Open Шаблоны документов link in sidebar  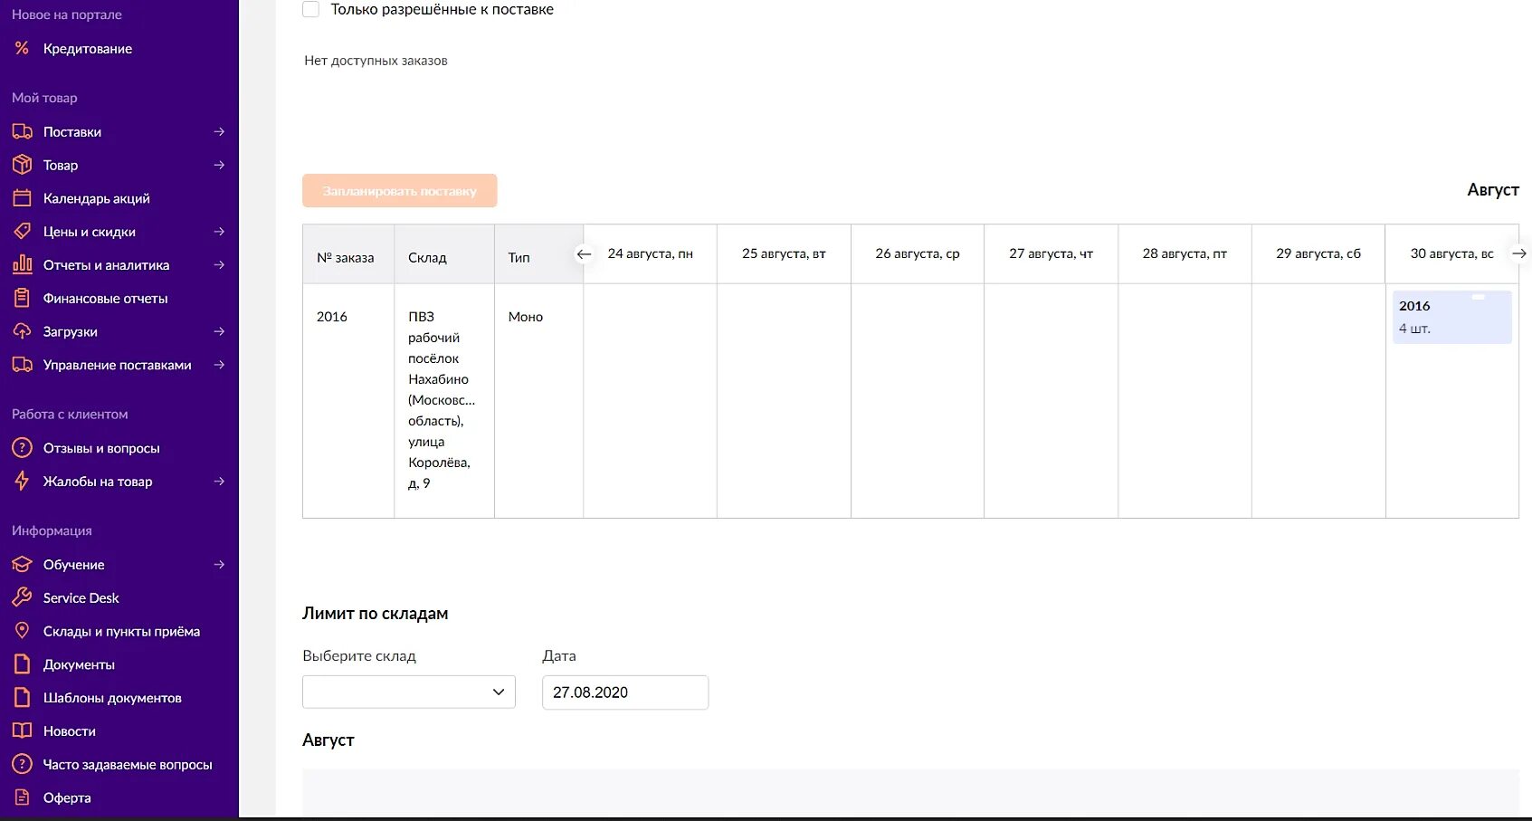click(x=112, y=698)
